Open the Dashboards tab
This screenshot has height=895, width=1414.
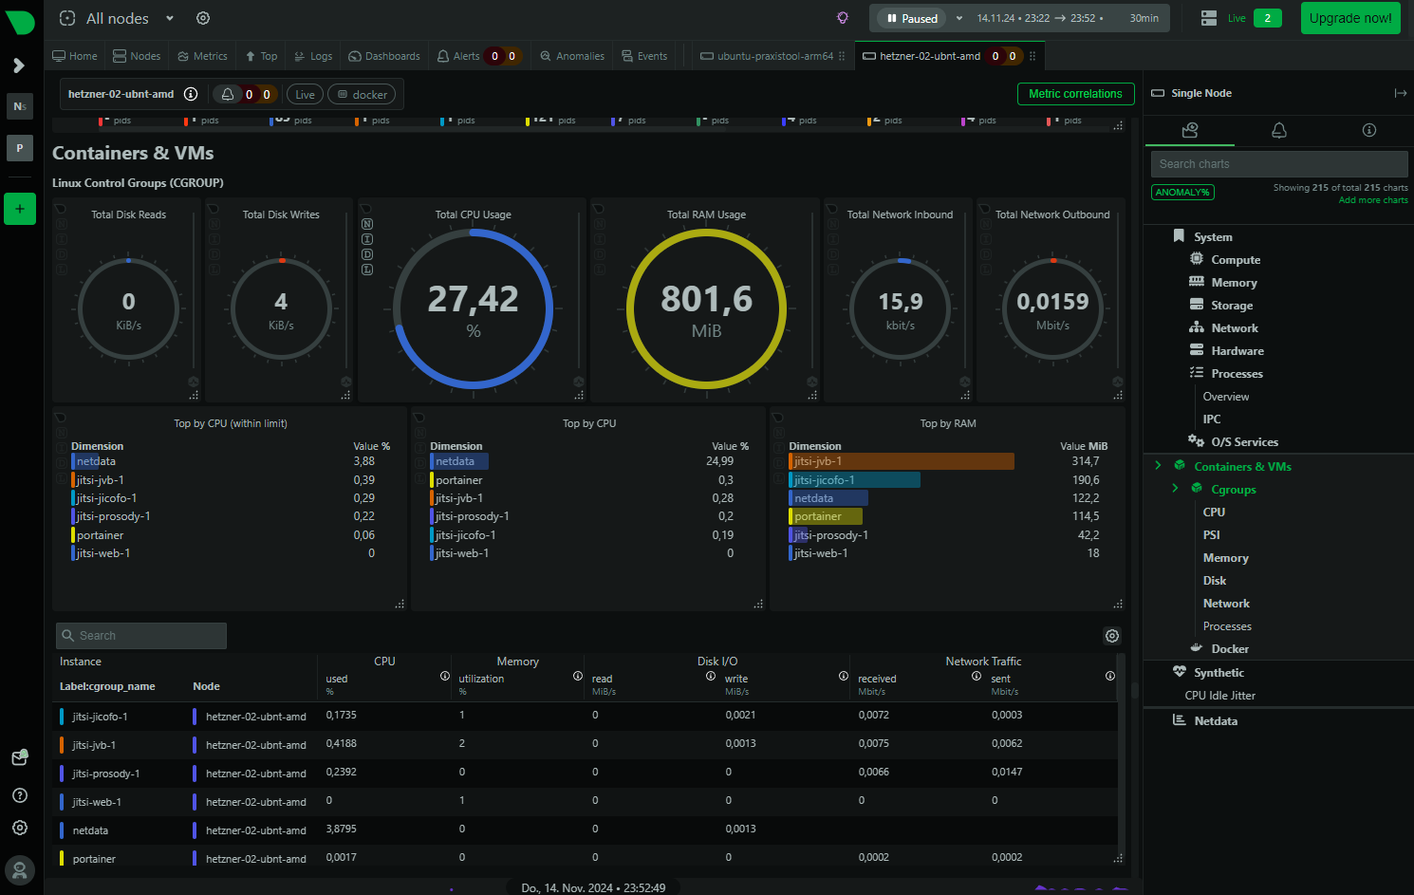click(384, 56)
